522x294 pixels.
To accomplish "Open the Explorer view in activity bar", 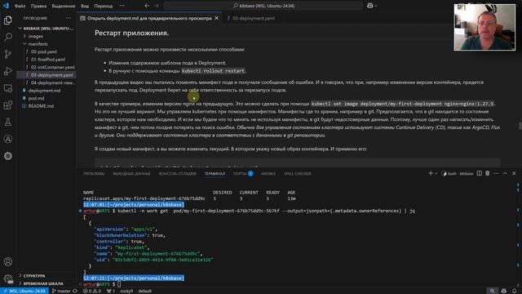I will tap(8, 20).
